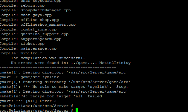Click the 'Metin2Trinity' text
188x112 pixels.
click(115, 63)
